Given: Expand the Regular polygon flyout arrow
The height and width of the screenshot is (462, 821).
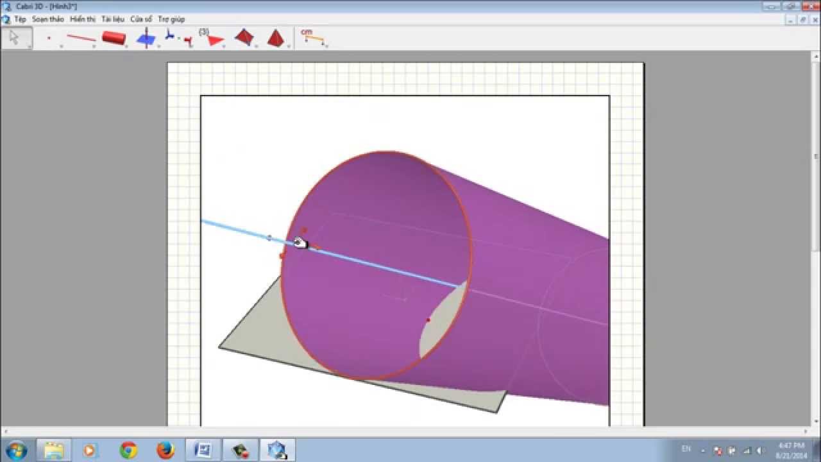Looking at the screenshot, I should [224, 46].
